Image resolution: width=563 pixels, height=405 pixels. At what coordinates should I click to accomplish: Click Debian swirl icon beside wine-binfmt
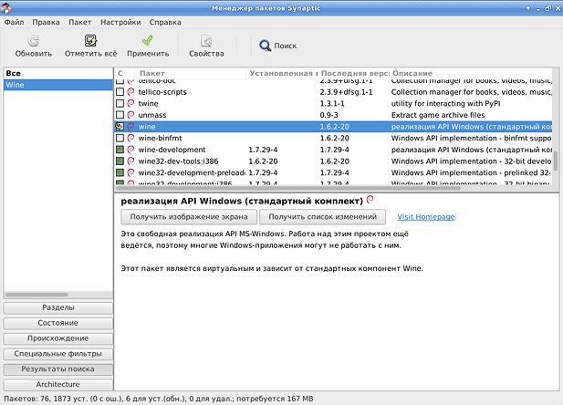(x=130, y=138)
